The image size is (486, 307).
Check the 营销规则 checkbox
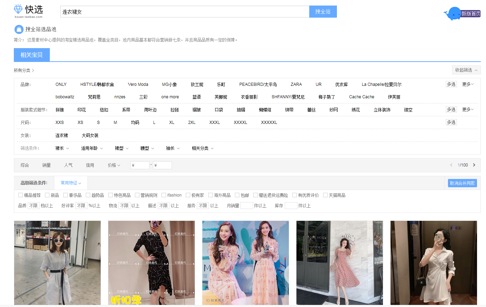pyautogui.click(x=137, y=195)
